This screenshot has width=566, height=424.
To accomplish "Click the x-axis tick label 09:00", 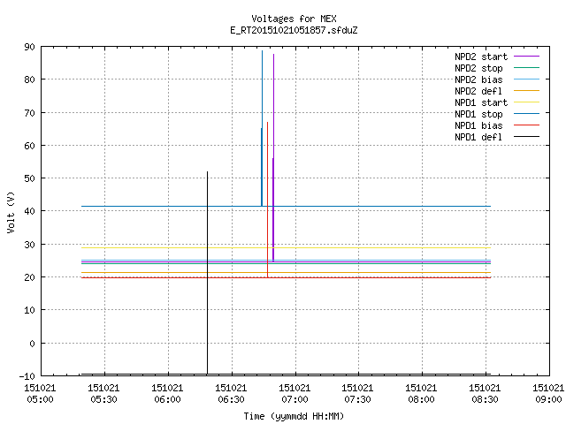I will tap(548, 399).
